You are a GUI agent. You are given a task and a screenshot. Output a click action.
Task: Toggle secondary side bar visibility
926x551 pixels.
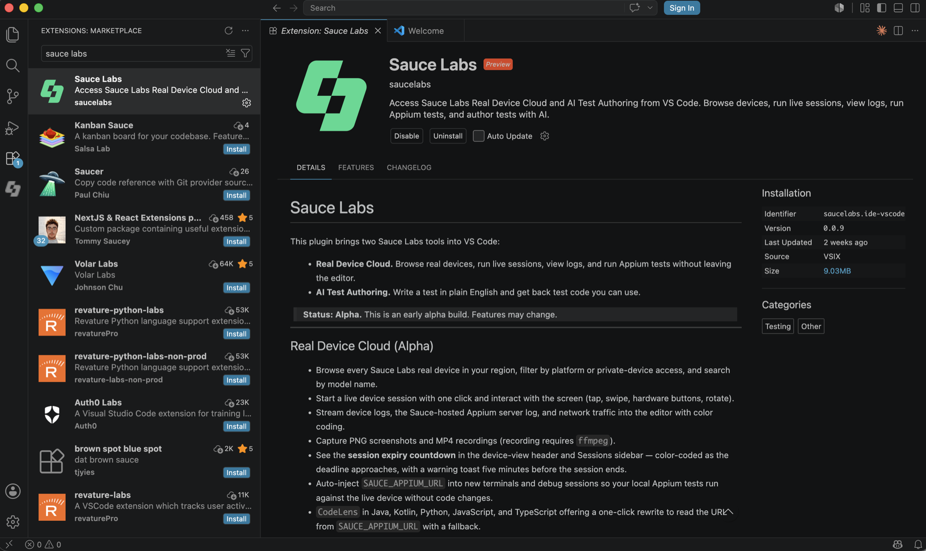(x=915, y=8)
